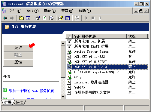Sort by the Web 服务扩展 column header

(x=100, y=36)
